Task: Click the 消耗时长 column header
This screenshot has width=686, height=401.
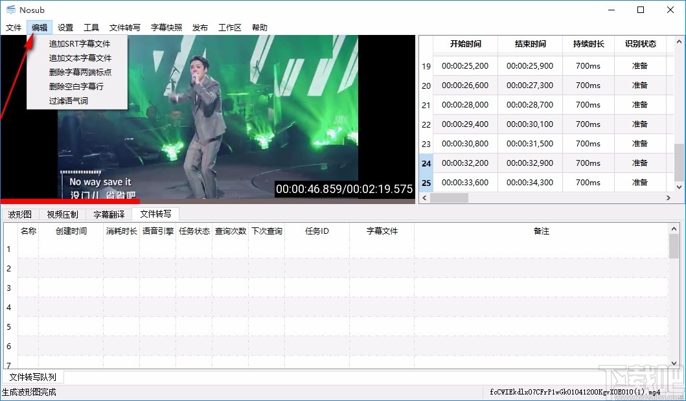Action: tap(122, 231)
